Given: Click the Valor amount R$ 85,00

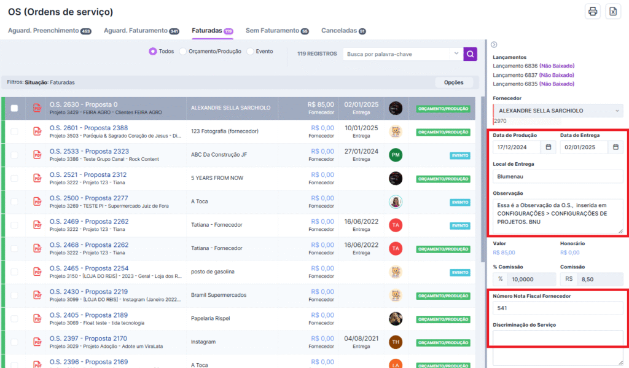Looking at the screenshot, I should pos(504,253).
